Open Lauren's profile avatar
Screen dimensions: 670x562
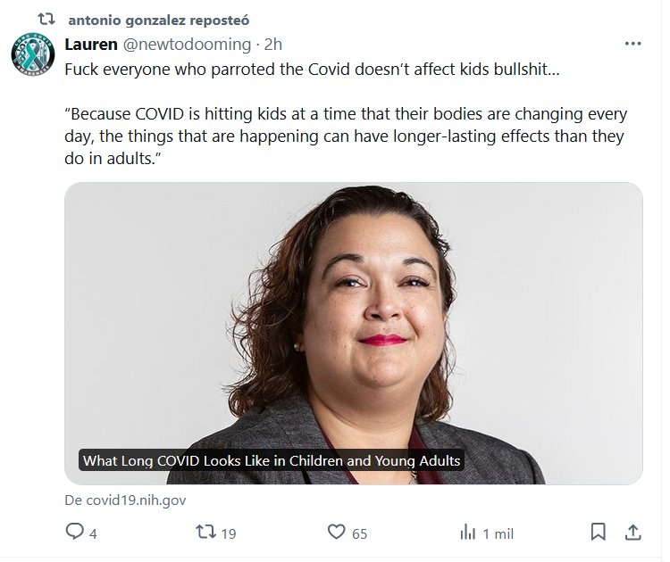[x=33, y=54]
